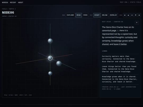Image resolution: width=143 pixels, height=107 pixels.
Task: Switch mode to EXPLORE
Action: pos(70,15)
